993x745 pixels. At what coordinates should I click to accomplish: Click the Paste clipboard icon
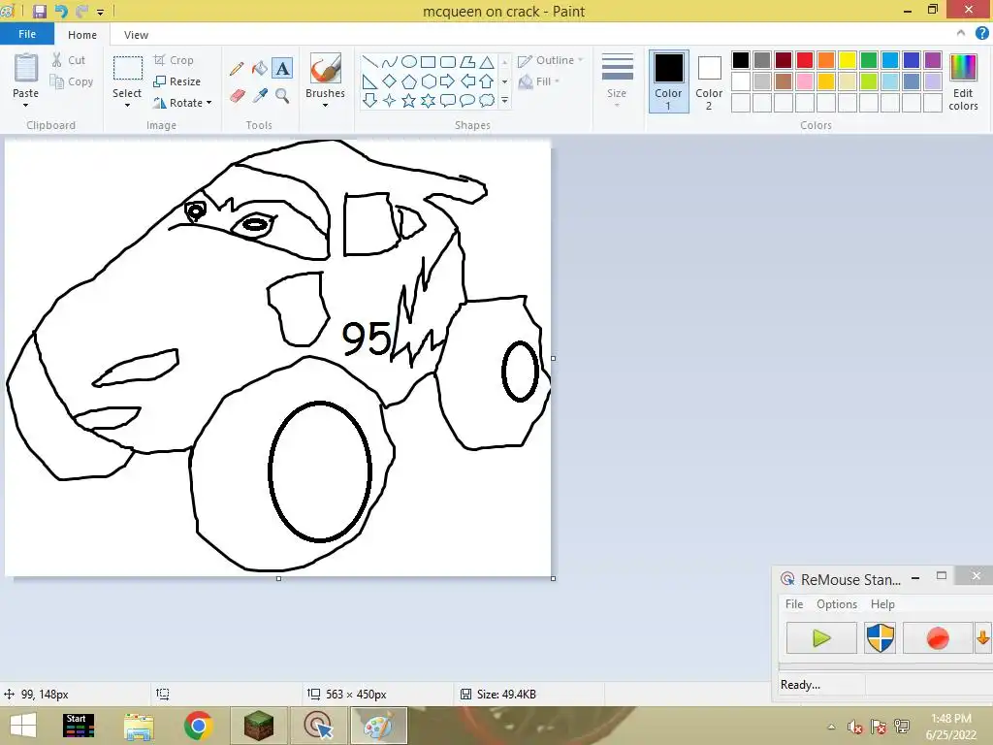26,68
